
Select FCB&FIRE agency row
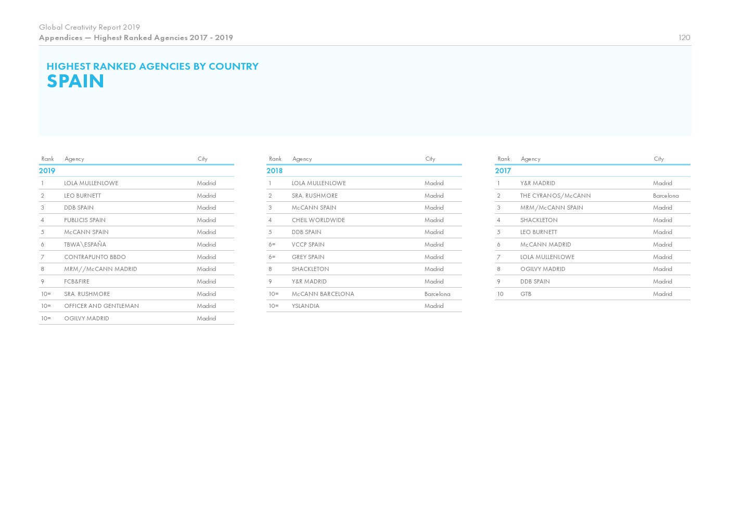click(x=76, y=281)
